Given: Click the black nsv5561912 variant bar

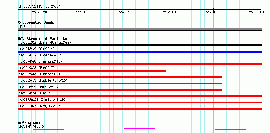Looking at the screenshot, I should (140, 45).
